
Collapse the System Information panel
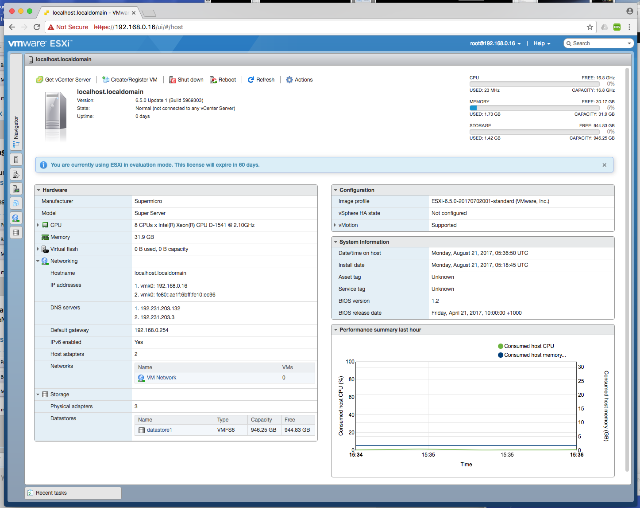(x=336, y=242)
